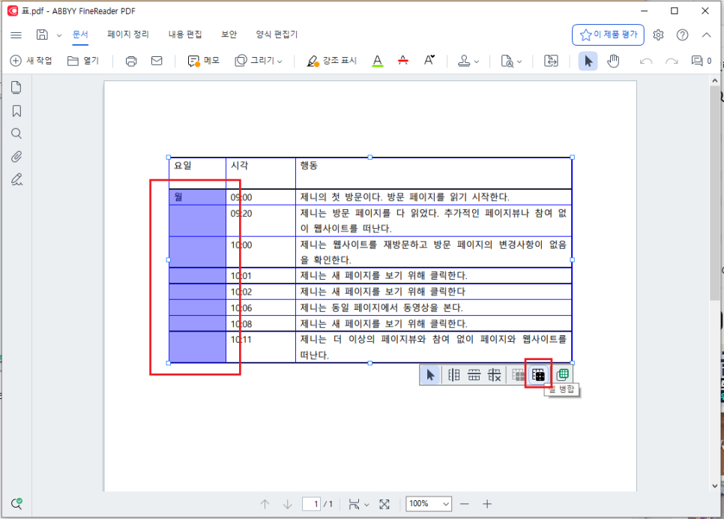The width and height of the screenshot is (724, 519).
Task: Open the 페이지 정리 tab
Action: tap(128, 34)
